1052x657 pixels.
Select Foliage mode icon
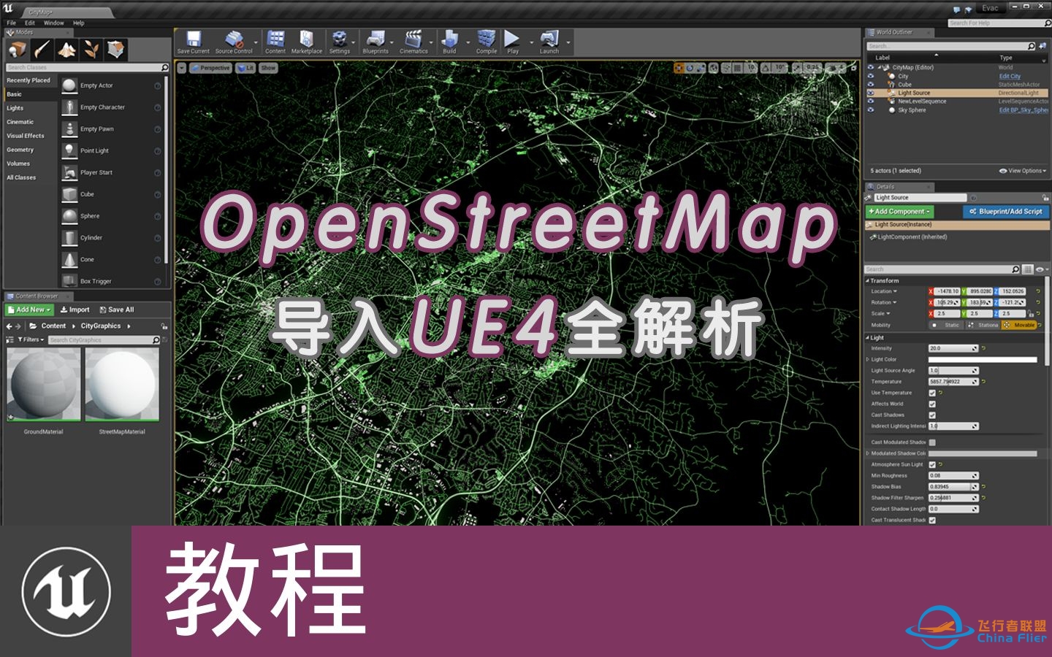[91, 50]
